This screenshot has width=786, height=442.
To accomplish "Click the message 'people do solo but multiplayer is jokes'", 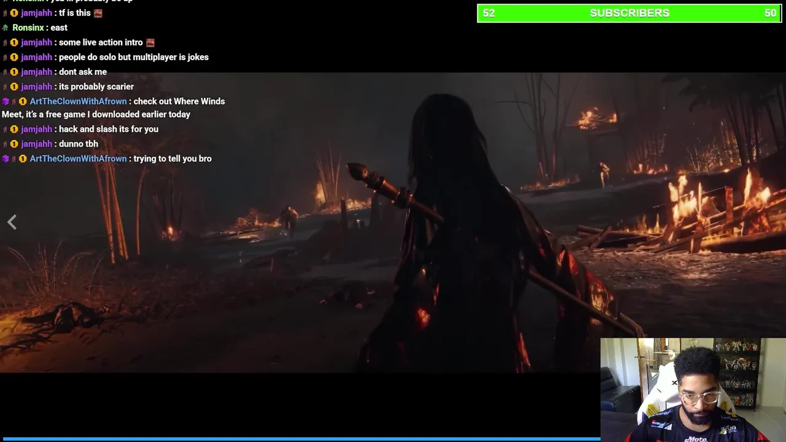I will [x=134, y=57].
